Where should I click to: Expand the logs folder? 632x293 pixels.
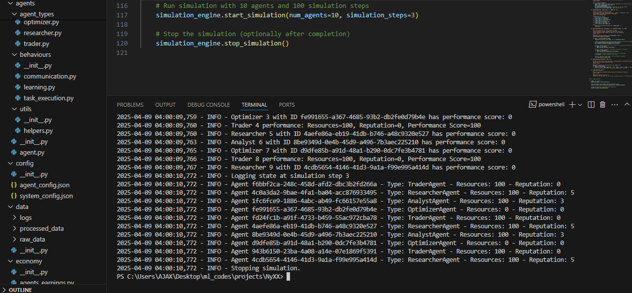[x=14, y=218]
